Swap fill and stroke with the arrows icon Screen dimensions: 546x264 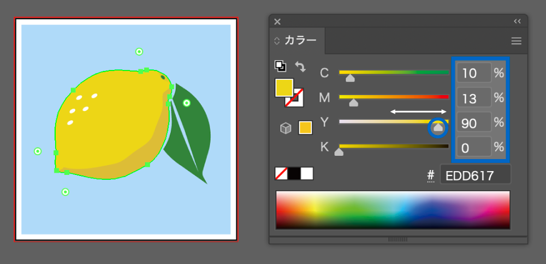pos(300,67)
